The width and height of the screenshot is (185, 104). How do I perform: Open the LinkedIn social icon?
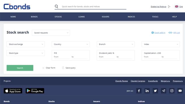(x=147, y=91)
